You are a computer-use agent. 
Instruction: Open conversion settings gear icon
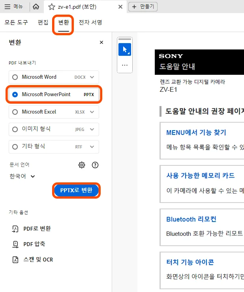[x=82, y=165]
